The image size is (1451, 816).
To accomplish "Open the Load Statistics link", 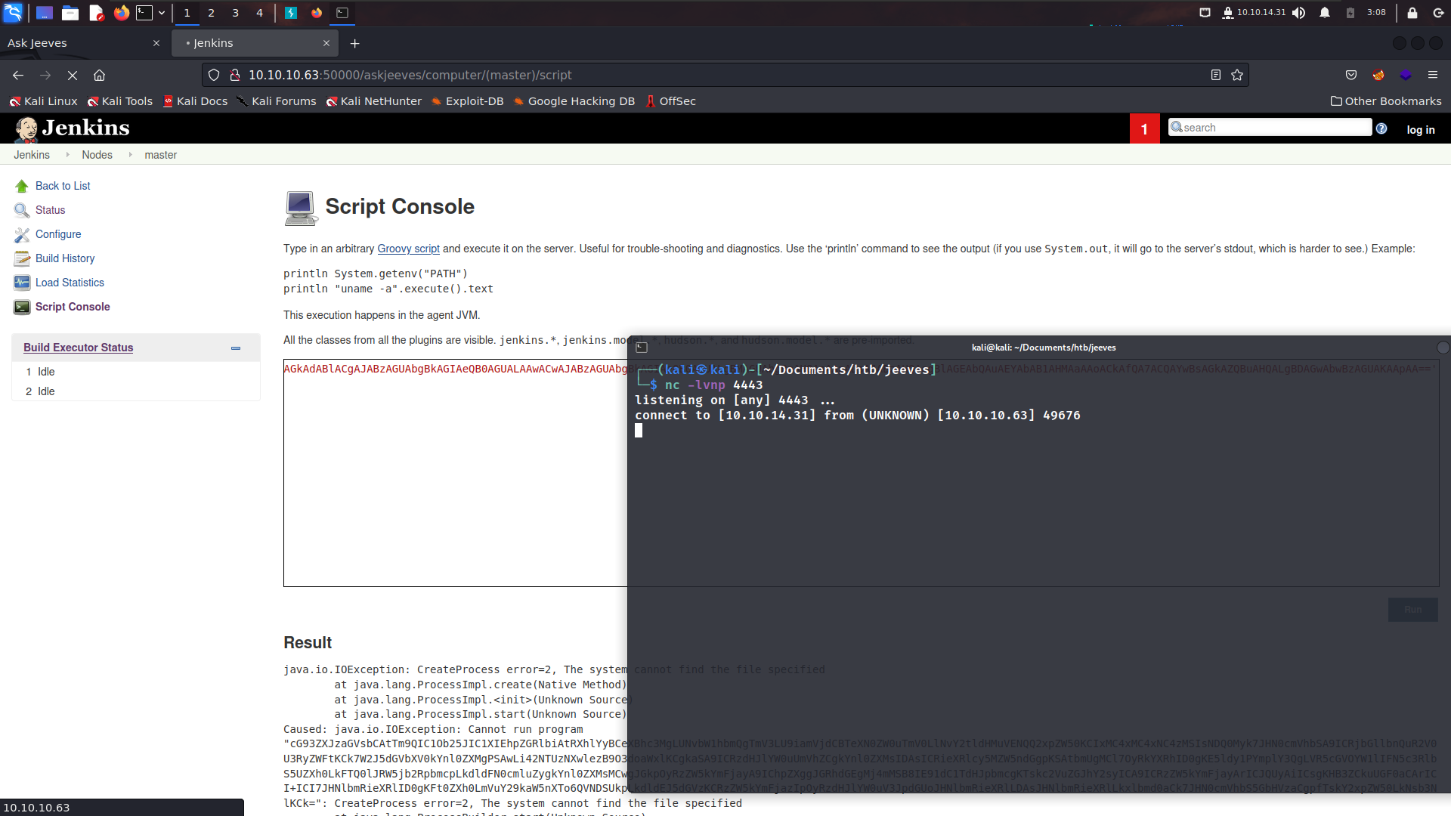I will 70,283.
